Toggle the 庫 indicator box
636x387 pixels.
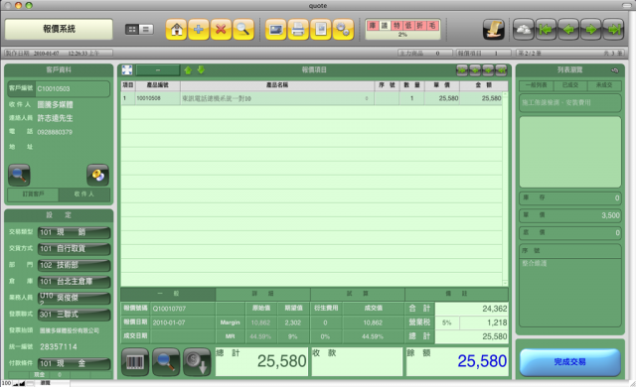pos(372,26)
